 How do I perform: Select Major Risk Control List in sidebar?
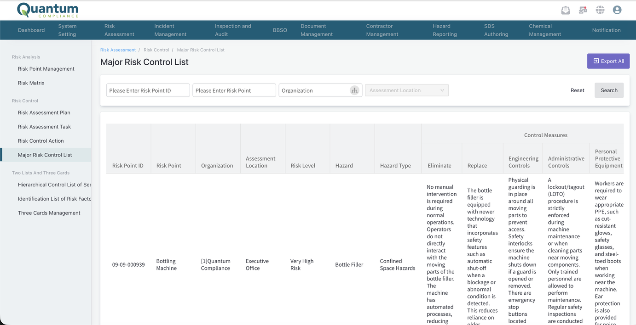coord(45,155)
